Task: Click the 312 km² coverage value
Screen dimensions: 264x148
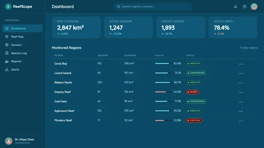Action: pos(129,83)
